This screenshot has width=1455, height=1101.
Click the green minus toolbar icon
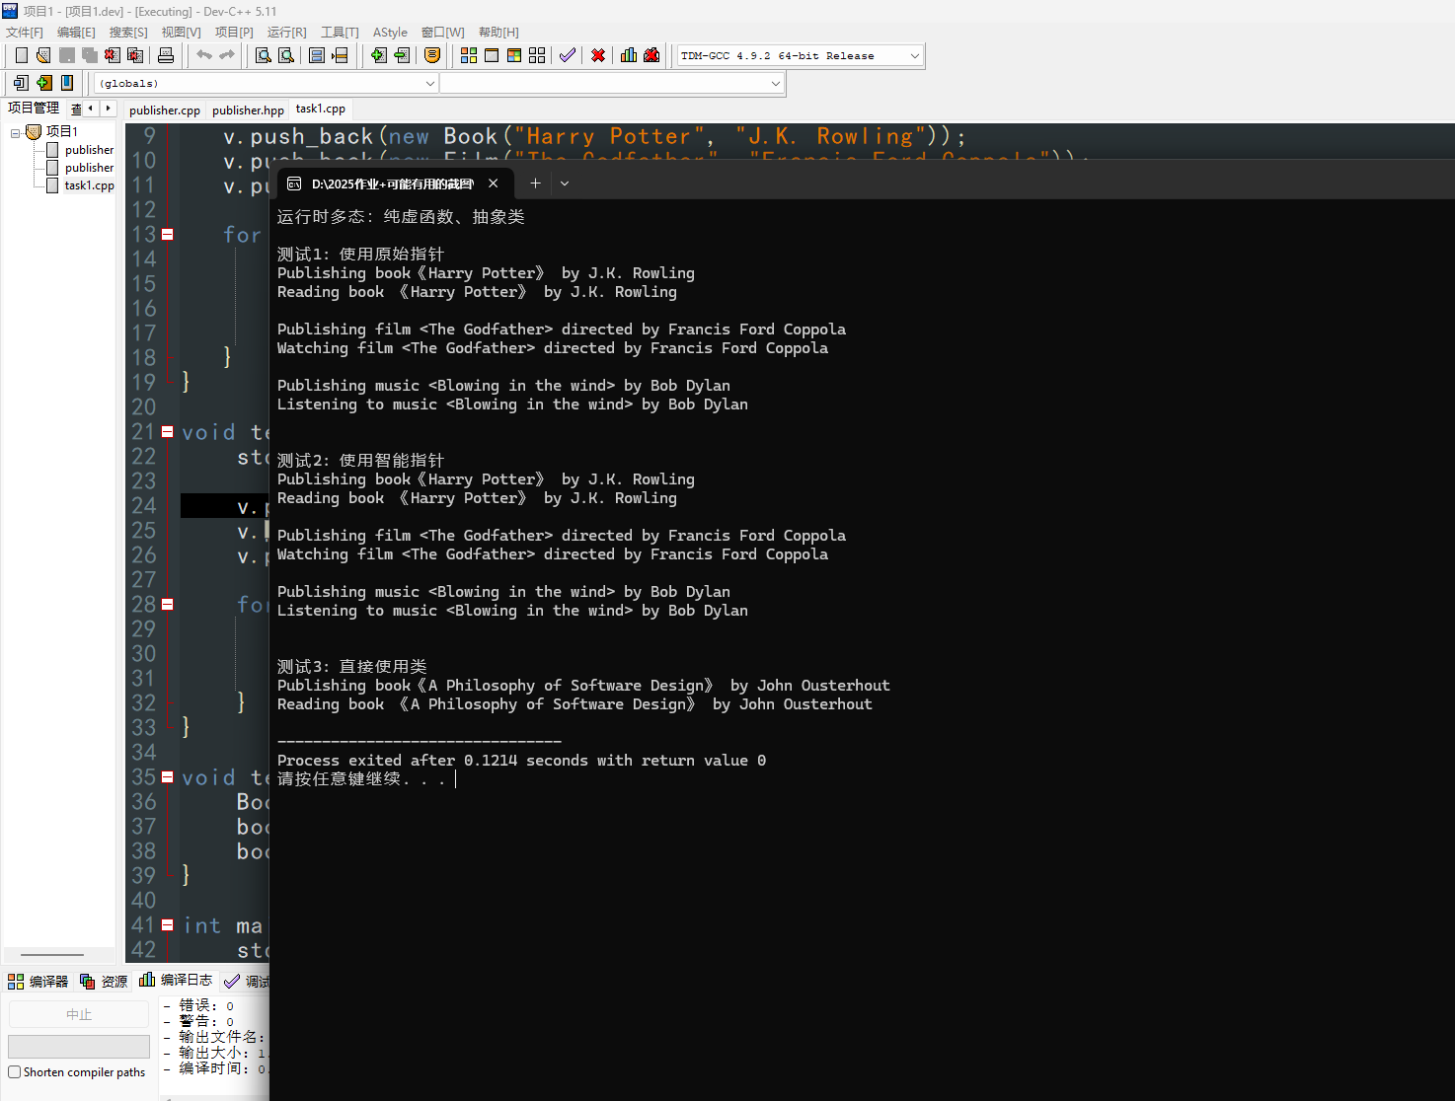tap(401, 55)
